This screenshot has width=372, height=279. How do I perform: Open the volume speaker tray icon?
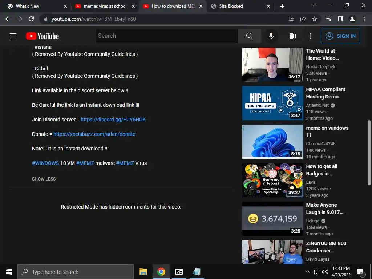tap(325, 272)
